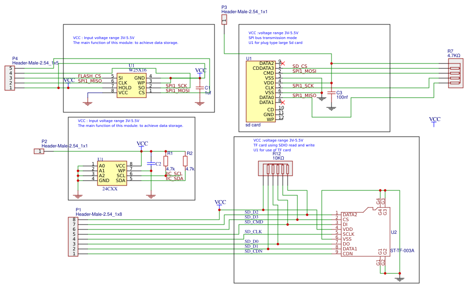Select the FLASH_CS net label
The width and height of the screenshot is (468, 288).
pyautogui.click(x=90, y=76)
